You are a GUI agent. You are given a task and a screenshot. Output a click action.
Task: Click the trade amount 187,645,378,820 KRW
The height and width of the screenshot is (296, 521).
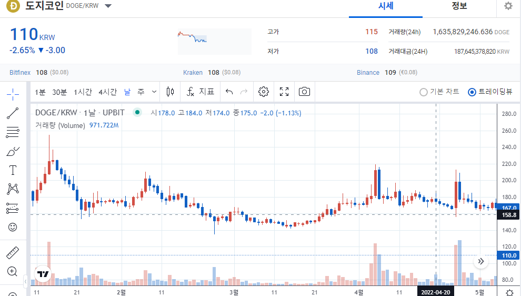pos(482,52)
